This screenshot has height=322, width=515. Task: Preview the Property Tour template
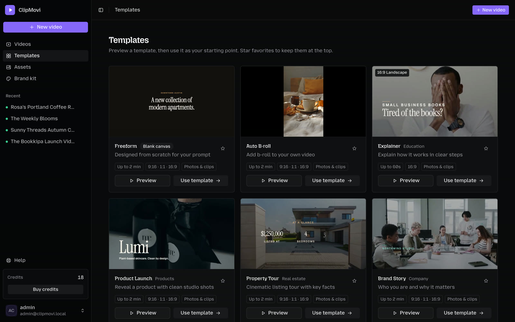pos(274,313)
